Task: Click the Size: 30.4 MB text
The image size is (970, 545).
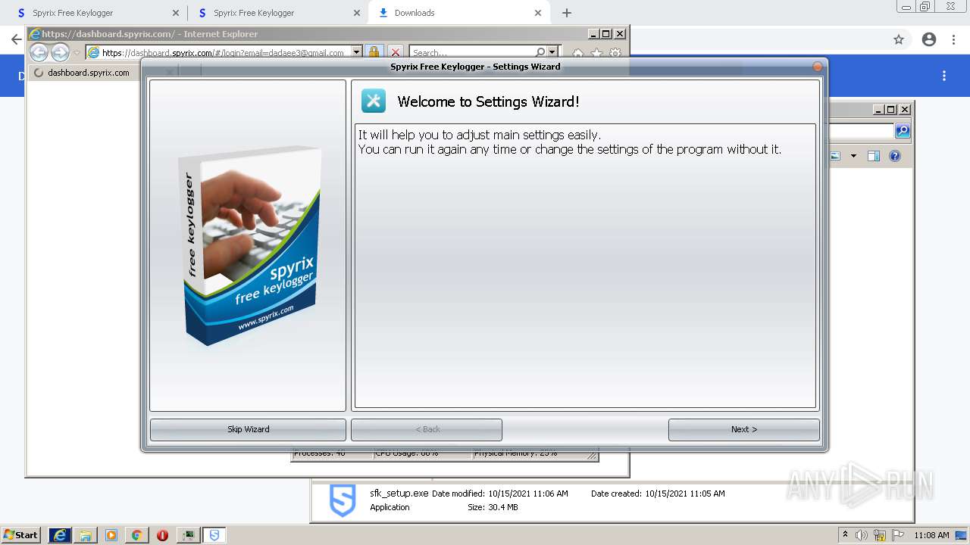Action: pyautogui.click(x=493, y=507)
